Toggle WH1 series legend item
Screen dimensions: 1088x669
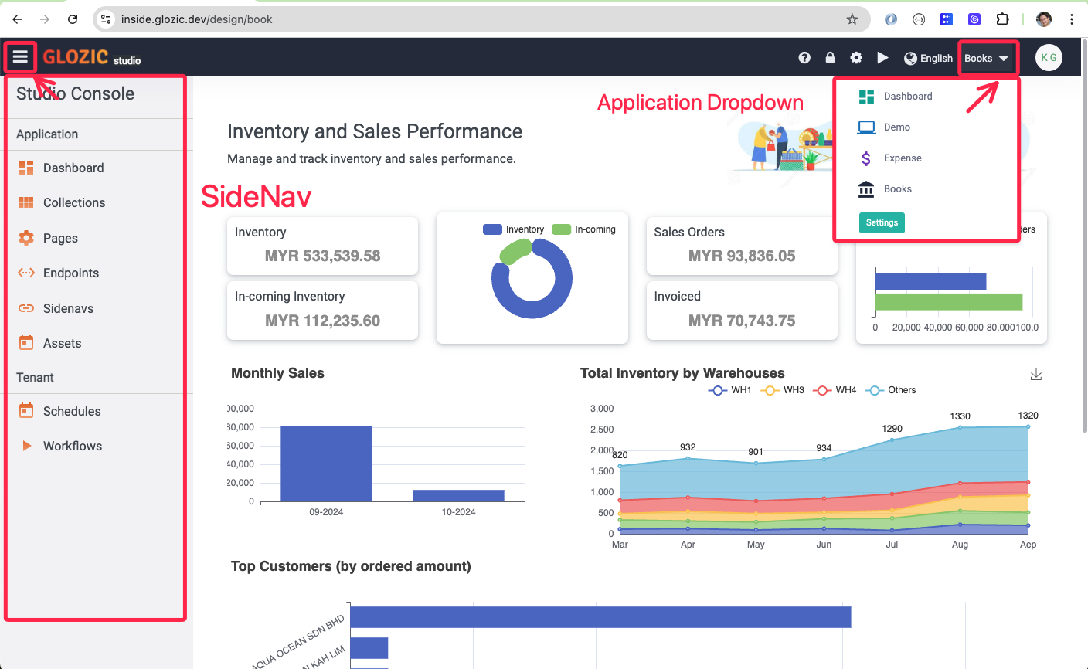(729, 390)
